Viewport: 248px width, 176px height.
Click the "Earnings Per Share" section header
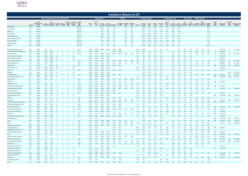coord(147,19)
